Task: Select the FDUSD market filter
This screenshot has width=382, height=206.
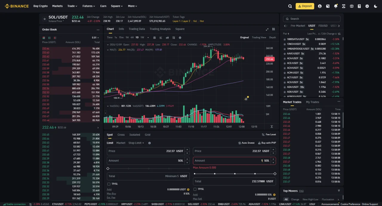Action: tap(323, 26)
